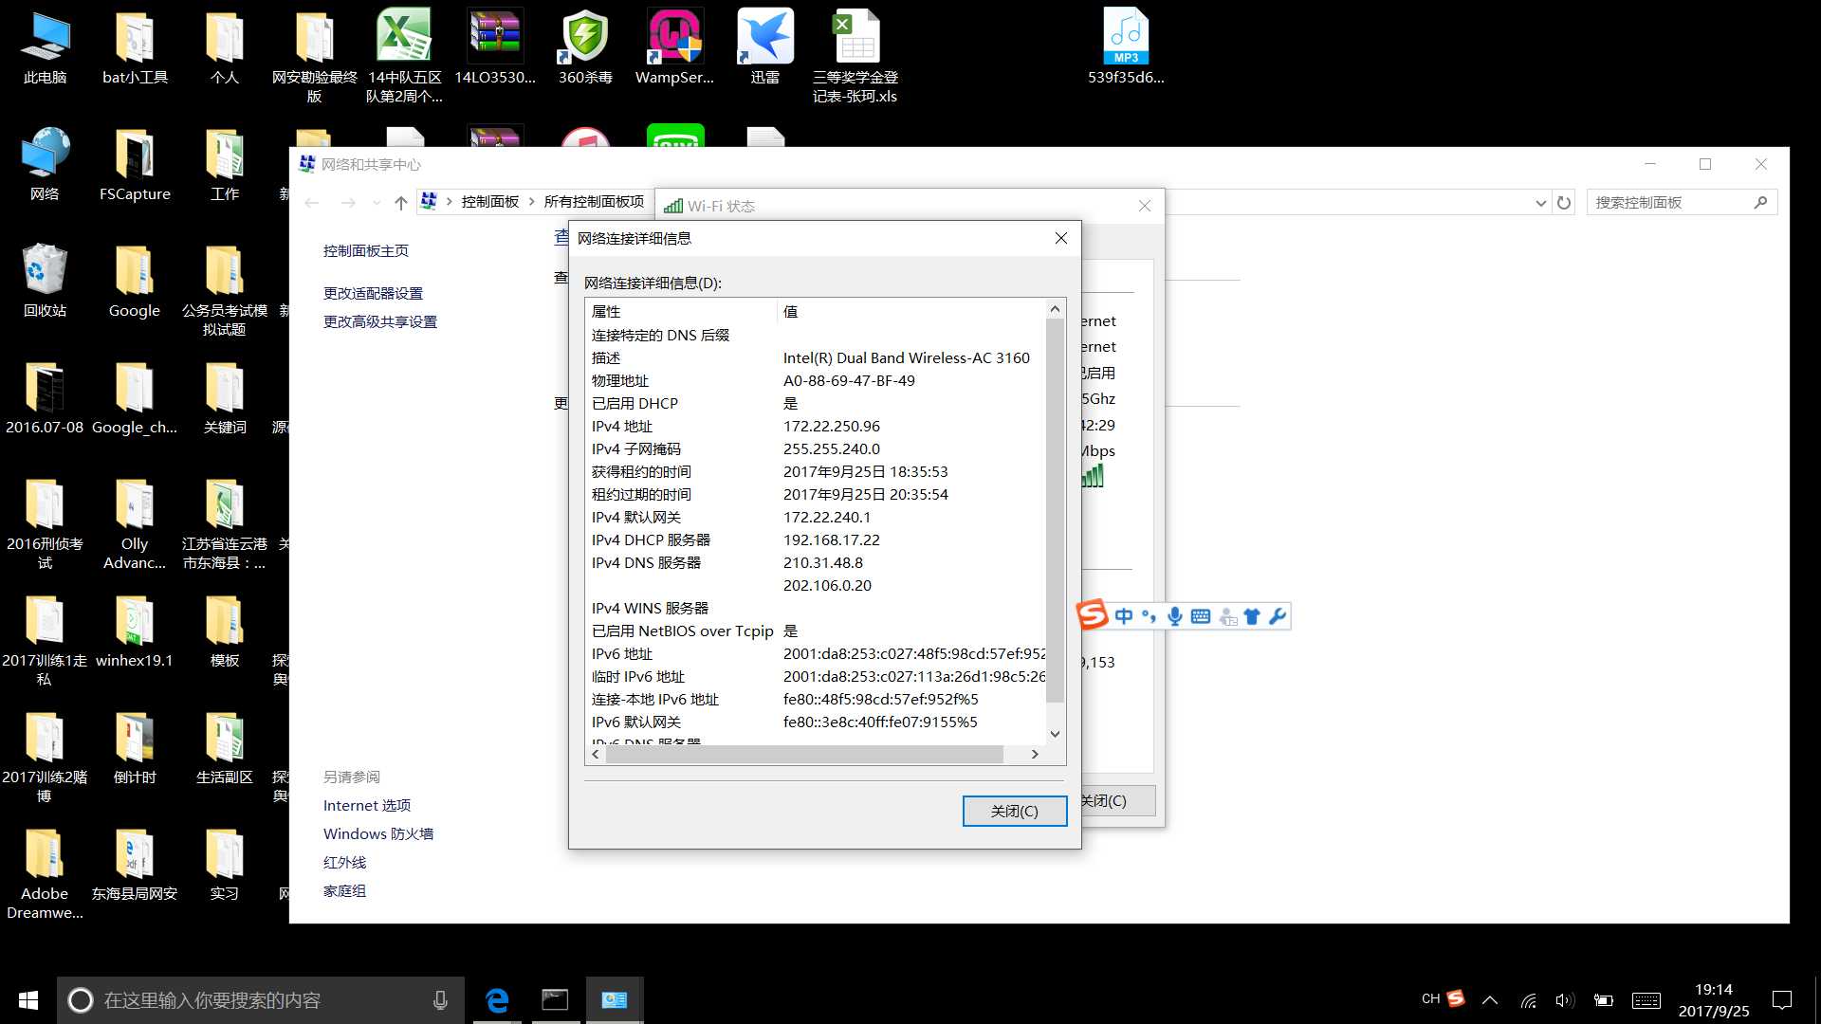Click 所有控制面板项 breadcrumb item

pos(594,202)
